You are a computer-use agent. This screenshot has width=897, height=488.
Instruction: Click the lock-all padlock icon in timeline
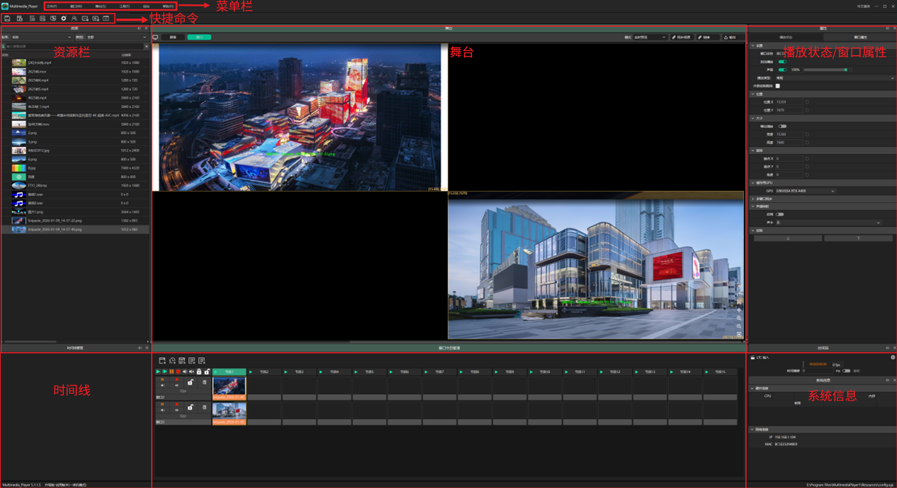coord(199,371)
